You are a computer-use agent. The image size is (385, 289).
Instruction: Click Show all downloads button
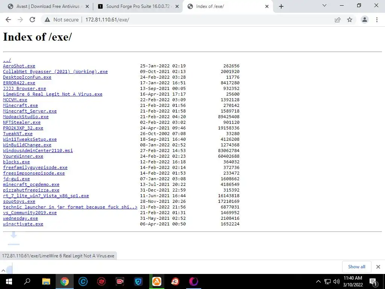356,267
